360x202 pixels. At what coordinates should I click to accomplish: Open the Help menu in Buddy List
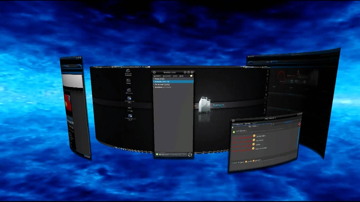pos(181,76)
